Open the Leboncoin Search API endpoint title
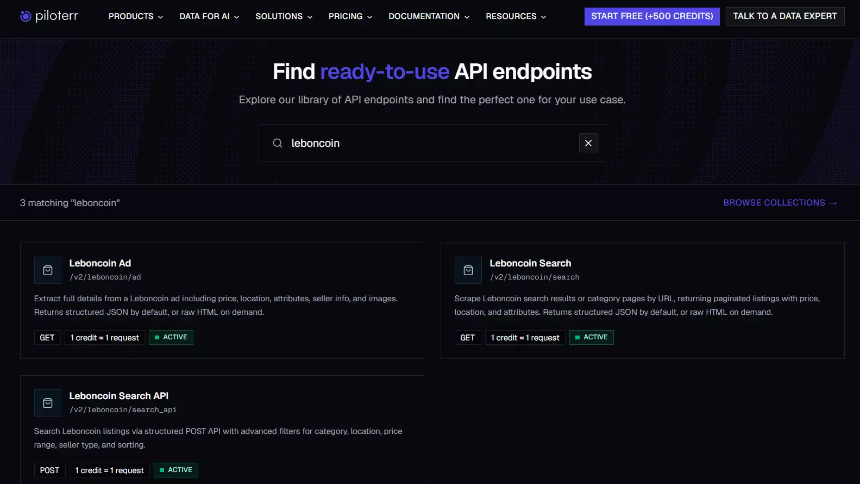Viewport: 860px width, 484px height. pos(119,396)
